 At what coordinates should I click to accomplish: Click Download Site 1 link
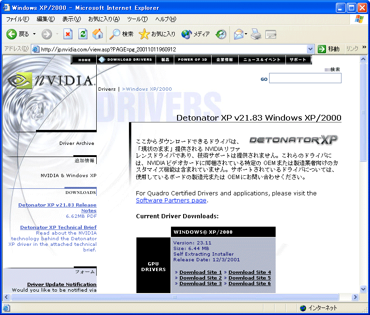point(200,272)
